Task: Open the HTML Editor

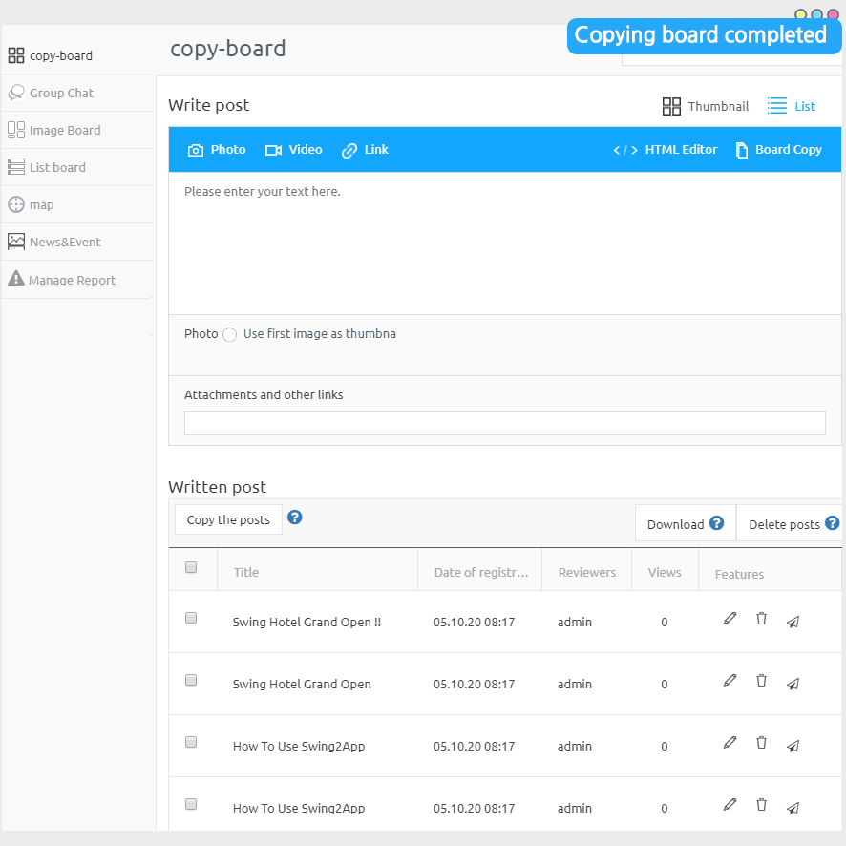Action: tap(679, 149)
